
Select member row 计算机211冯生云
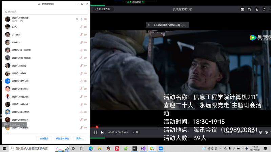(46, 89)
